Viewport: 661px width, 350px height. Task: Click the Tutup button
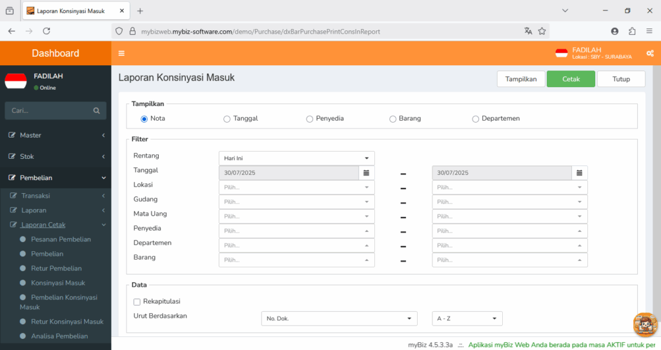pyautogui.click(x=621, y=79)
